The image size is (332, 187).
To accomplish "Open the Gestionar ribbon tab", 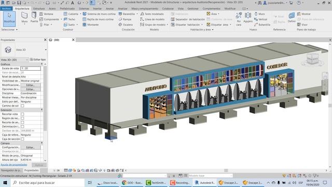I will 193,8.
